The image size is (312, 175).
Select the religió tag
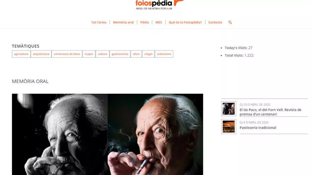[149, 54]
